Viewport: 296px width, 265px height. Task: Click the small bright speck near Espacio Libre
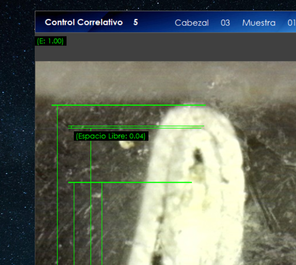point(123,144)
